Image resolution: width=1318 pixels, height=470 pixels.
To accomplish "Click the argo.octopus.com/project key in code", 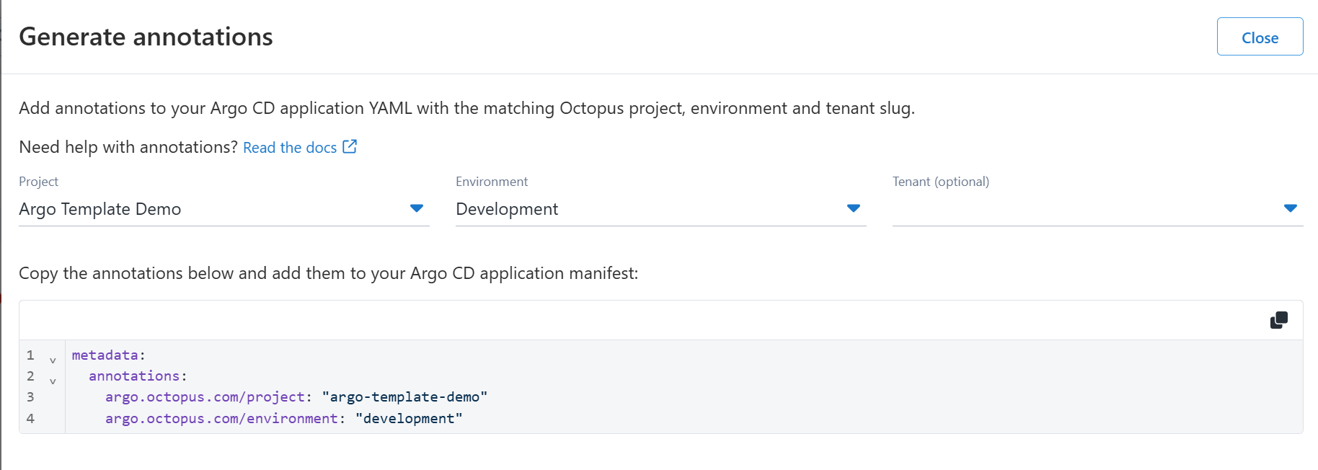I will tap(205, 397).
